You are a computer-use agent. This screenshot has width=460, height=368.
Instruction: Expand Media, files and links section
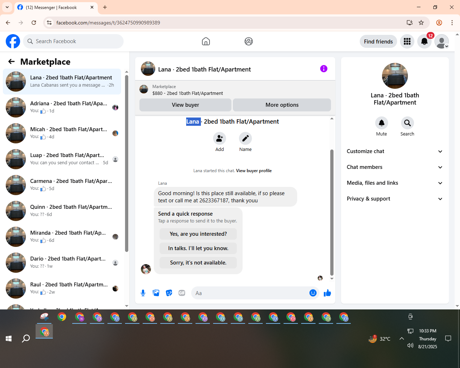(x=395, y=183)
